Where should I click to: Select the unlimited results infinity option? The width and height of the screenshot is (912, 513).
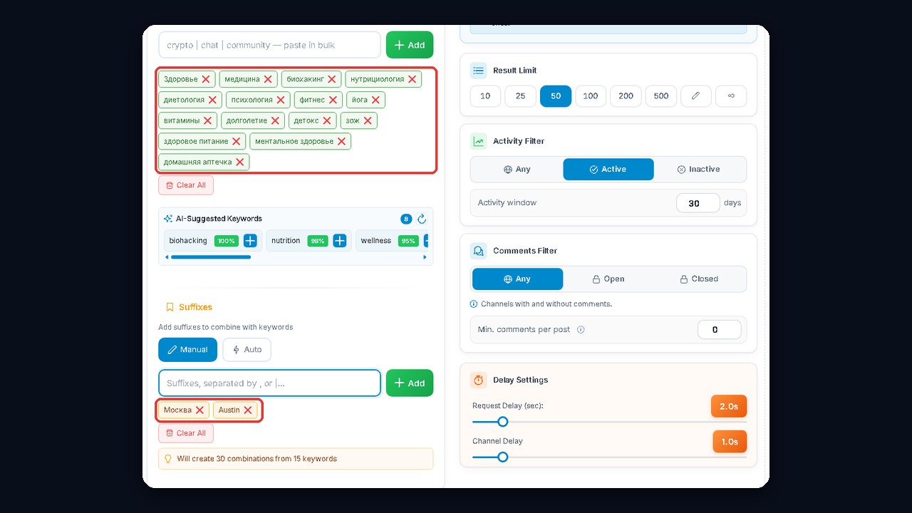pyautogui.click(x=731, y=96)
